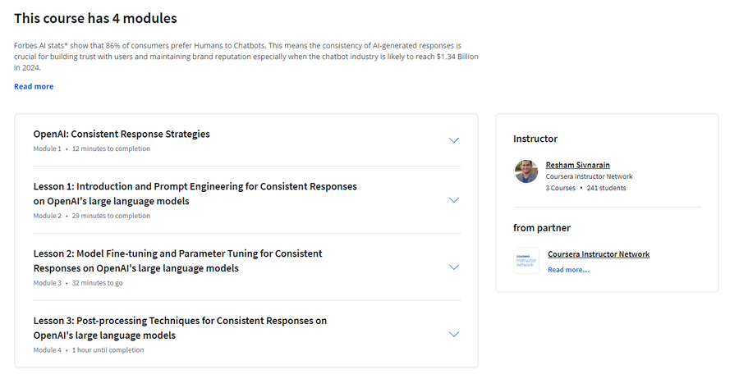Click Module 2 29 minutes to completion text
Image resolution: width=739 pixels, height=388 pixels.
click(92, 216)
